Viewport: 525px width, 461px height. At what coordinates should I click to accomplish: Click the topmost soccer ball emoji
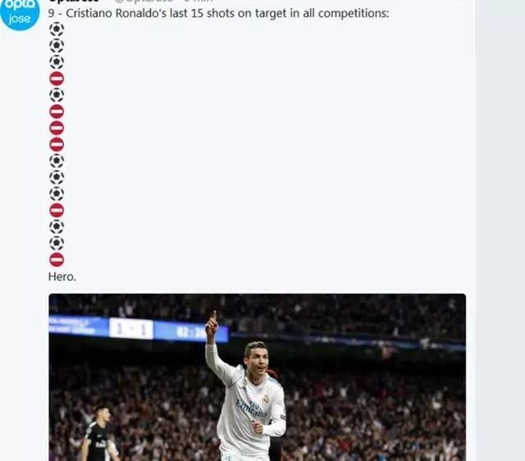57,29
